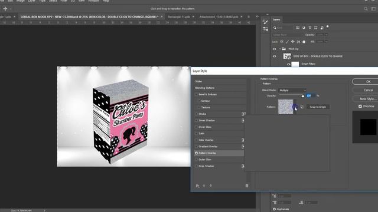Open the Brush settings panel icon
The height and width of the screenshot is (212, 378).
(265, 22)
